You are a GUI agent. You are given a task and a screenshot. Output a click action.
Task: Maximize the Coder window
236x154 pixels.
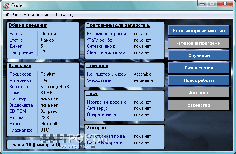pyautogui.click(x=212, y=3)
